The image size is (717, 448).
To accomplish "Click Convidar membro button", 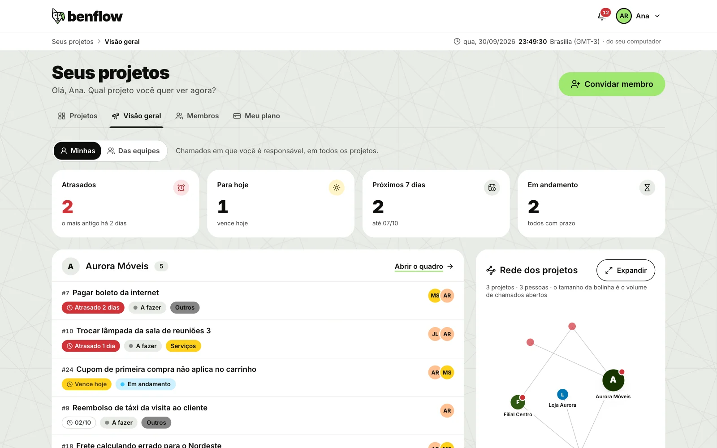I will pyautogui.click(x=612, y=84).
